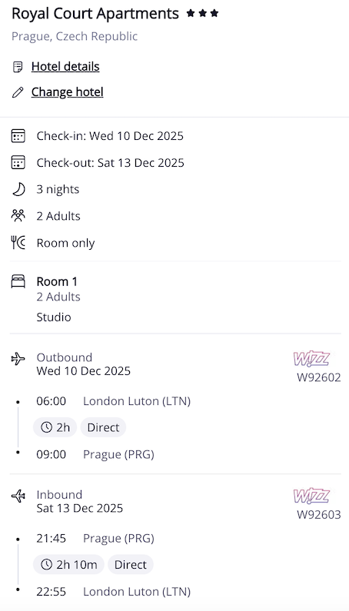Click the check-in calendar icon

(18, 136)
